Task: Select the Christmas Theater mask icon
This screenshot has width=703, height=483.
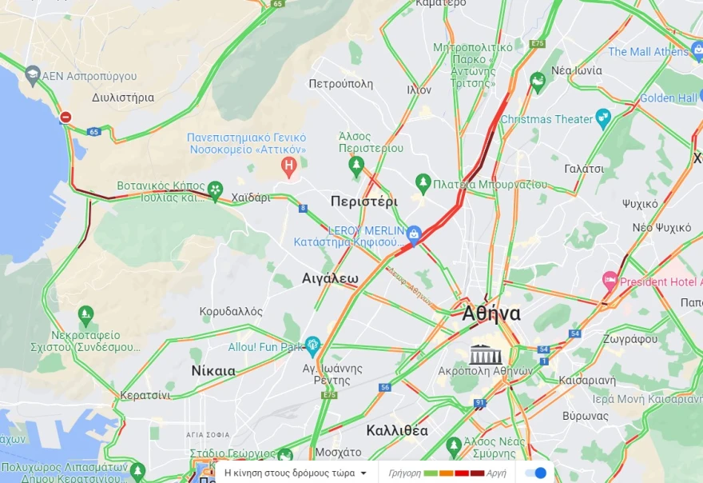Action: click(603, 118)
